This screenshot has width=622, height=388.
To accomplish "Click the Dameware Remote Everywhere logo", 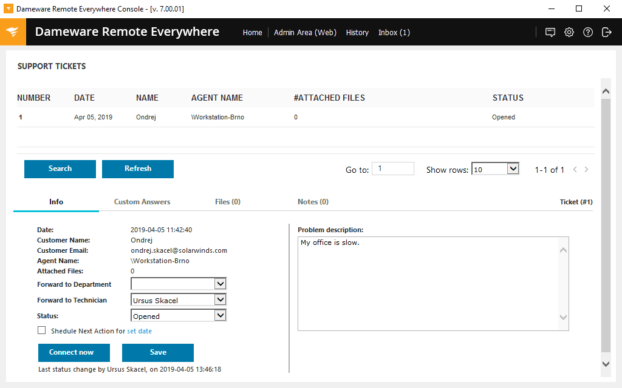I will pos(13,32).
